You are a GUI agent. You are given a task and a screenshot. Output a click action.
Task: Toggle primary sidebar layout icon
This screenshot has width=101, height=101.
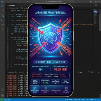click(x=91, y=2)
